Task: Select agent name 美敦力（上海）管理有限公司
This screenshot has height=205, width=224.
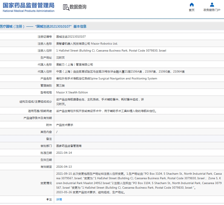Action: [x=74, y=65]
